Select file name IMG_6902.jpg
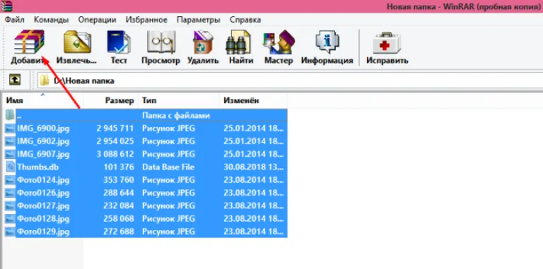The height and width of the screenshot is (269, 543). [43, 141]
